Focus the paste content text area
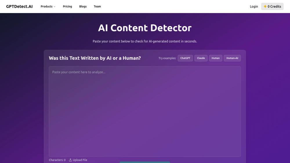 pos(145,111)
